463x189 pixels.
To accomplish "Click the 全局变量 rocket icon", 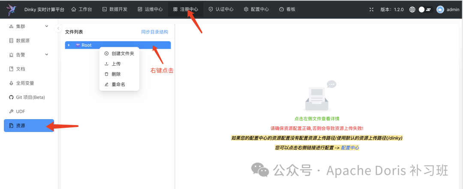I will 11,83.
